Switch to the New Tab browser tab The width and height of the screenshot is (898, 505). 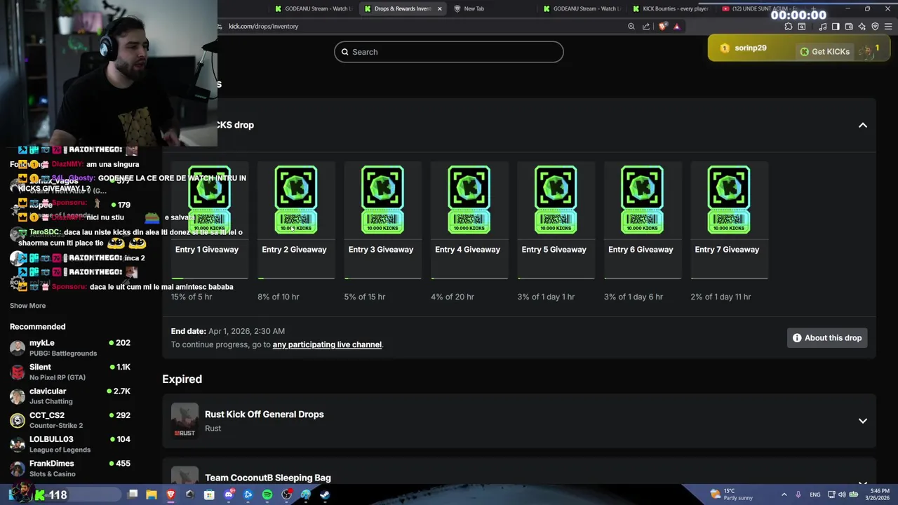(x=474, y=8)
